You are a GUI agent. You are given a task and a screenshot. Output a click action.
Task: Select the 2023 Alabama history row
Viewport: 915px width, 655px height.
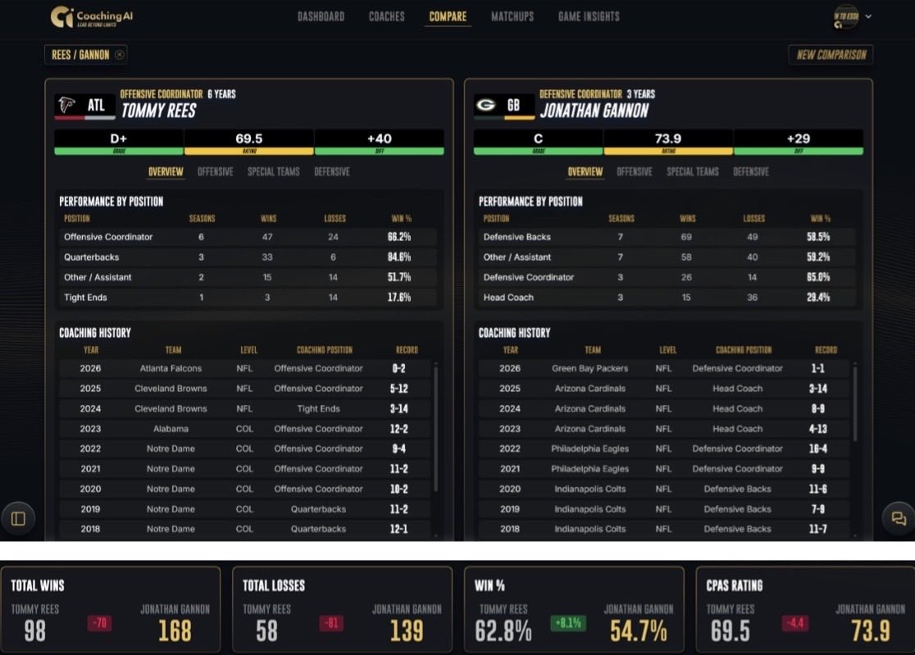click(x=245, y=429)
